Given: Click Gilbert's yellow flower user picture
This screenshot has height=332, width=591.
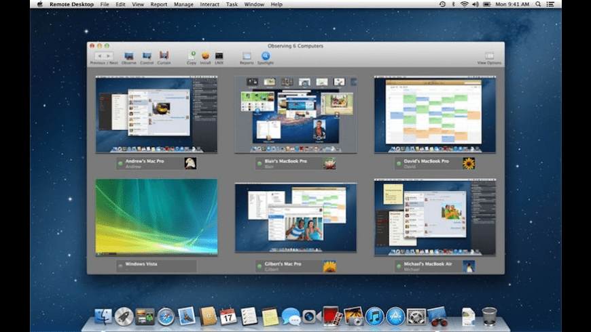Looking at the screenshot, I should click(329, 266).
